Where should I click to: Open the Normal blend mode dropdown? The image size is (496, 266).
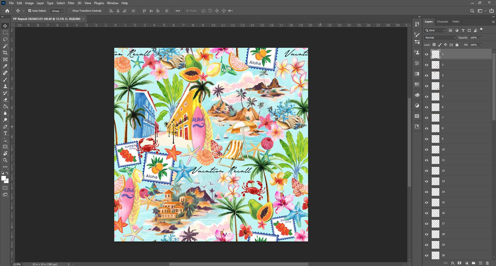click(440, 38)
